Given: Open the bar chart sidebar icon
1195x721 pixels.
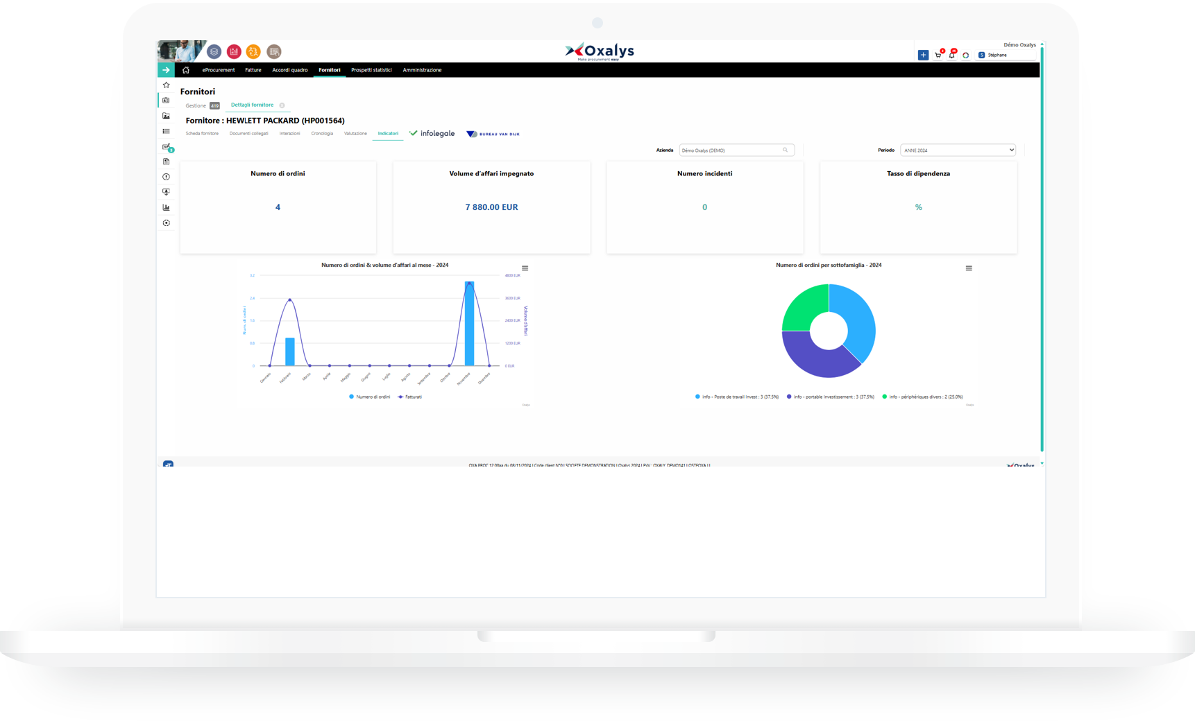Looking at the screenshot, I should 166,207.
